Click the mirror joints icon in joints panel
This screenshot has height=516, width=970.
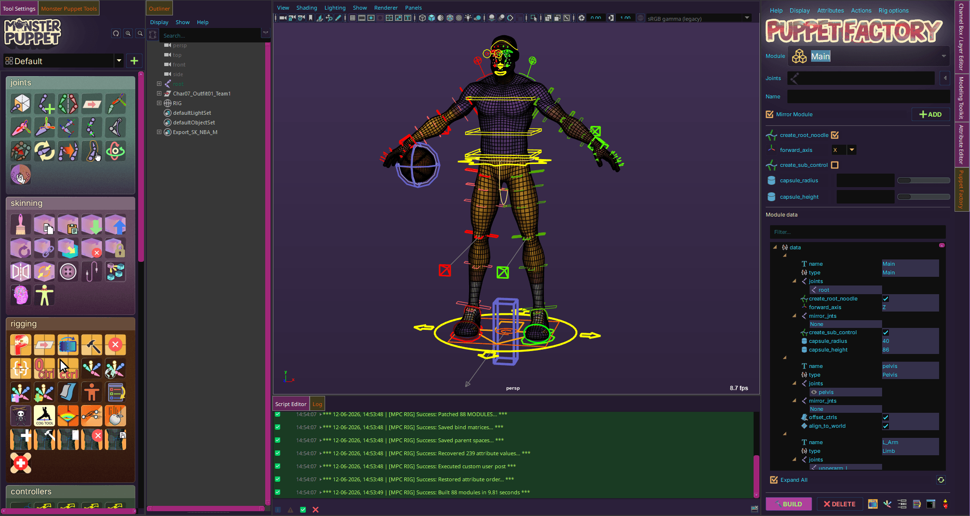(68, 104)
